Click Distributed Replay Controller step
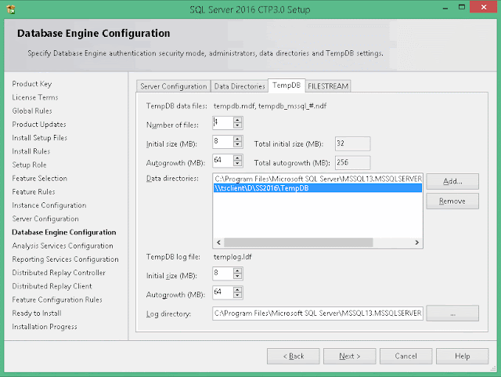Viewport: 501px width, 377px height. (x=59, y=273)
